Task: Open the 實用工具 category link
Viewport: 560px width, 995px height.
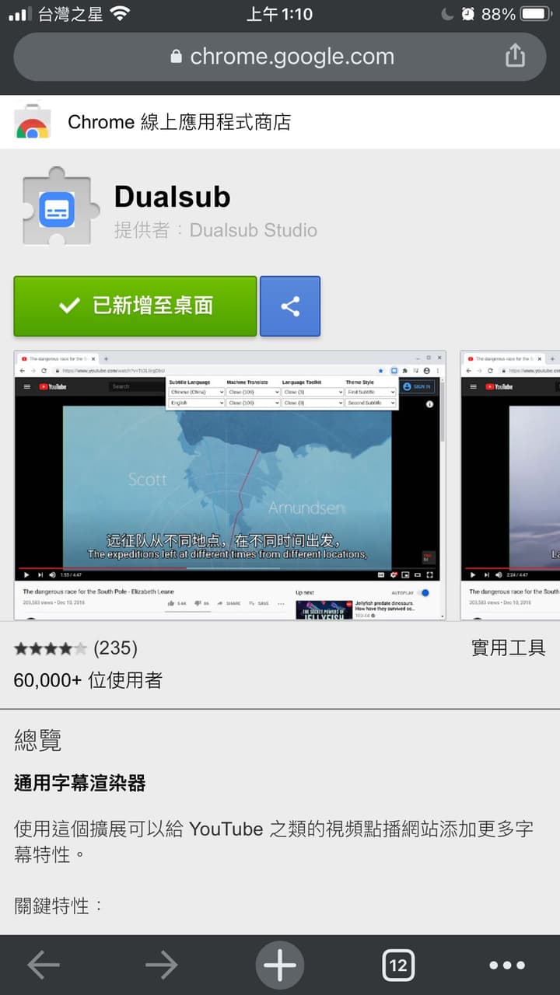Action: coord(509,648)
